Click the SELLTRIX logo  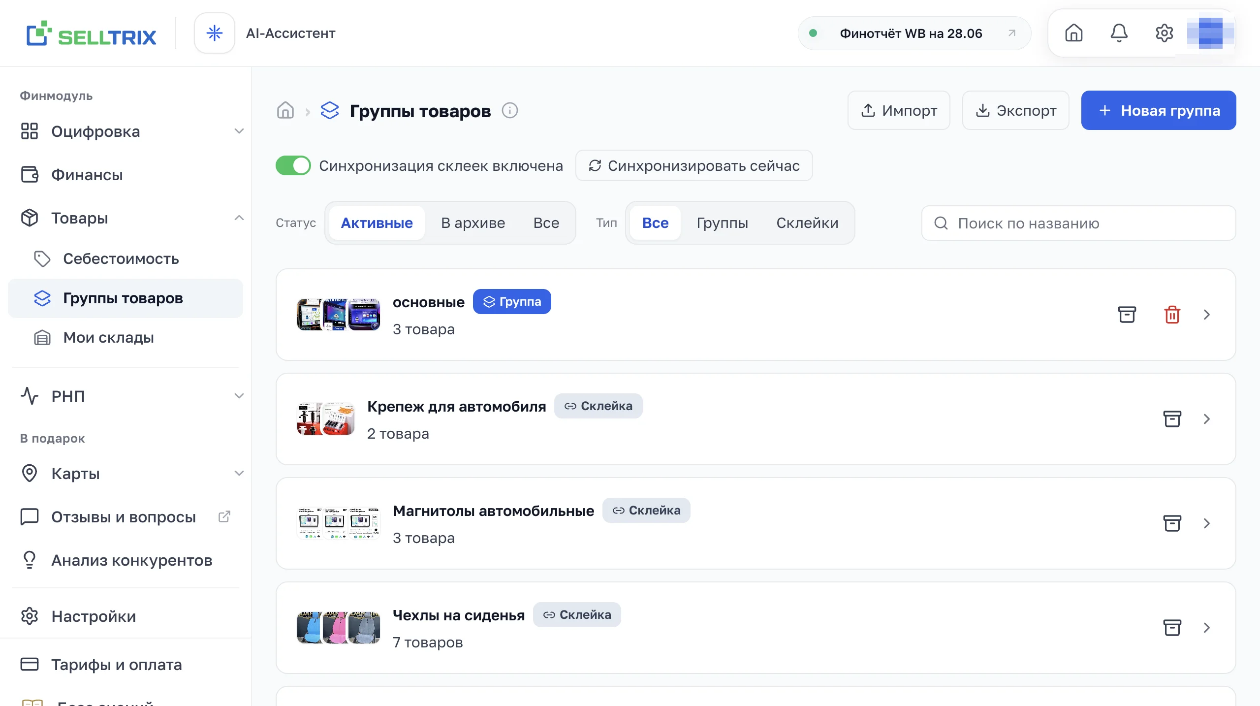pos(91,33)
